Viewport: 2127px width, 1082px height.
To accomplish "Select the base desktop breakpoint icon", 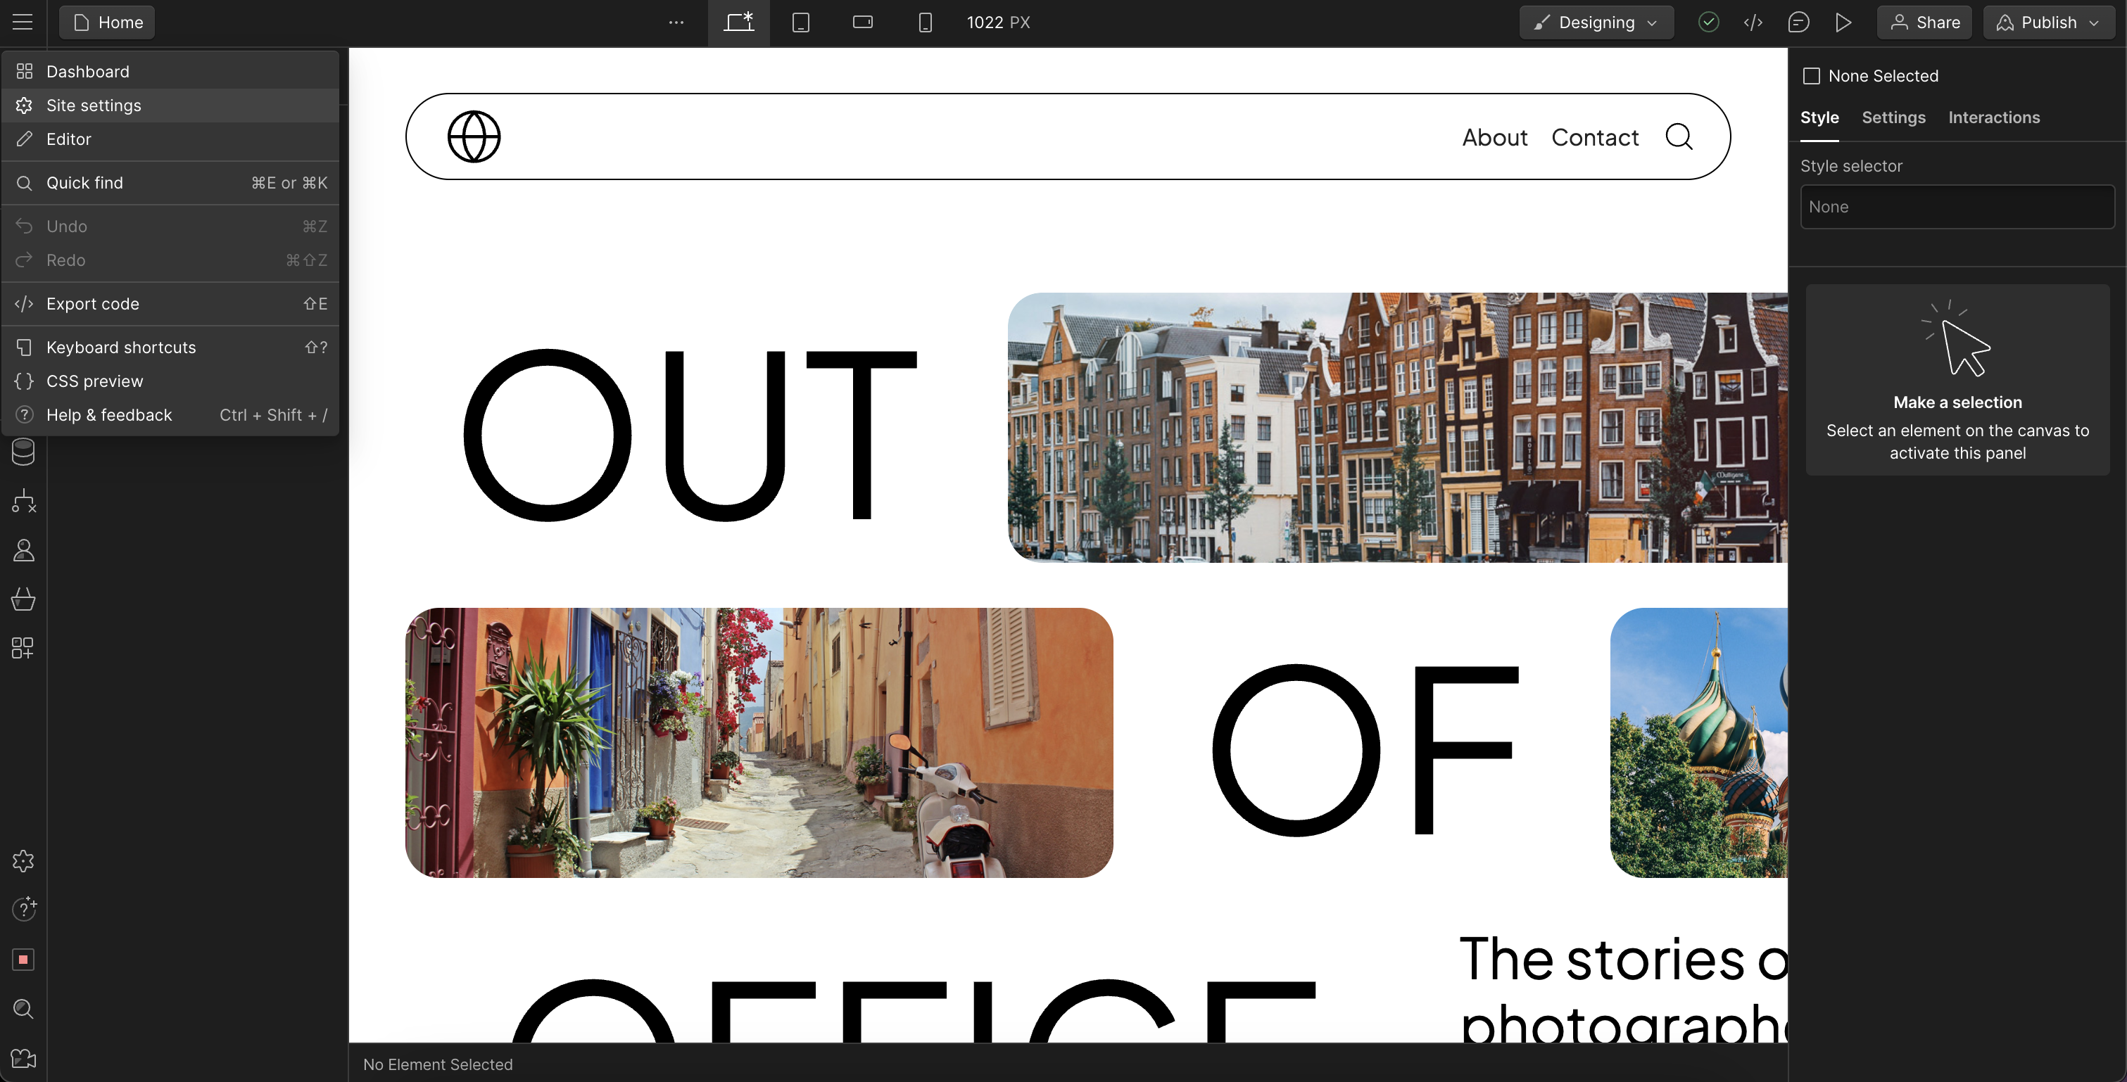I will (x=739, y=23).
